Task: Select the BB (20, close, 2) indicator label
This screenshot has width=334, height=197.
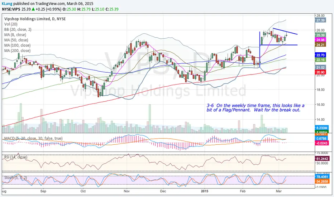Action: pyautogui.click(x=18, y=30)
